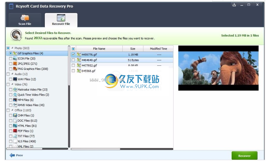
Task: Click the DOC Files category icon
Action: click(15, 121)
